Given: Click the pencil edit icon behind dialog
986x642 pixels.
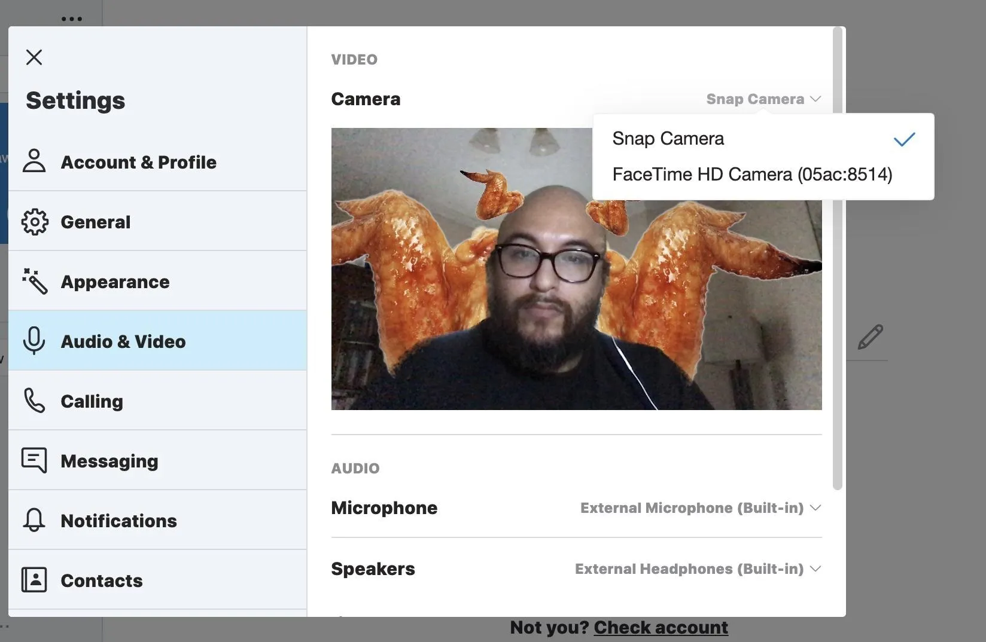Looking at the screenshot, I should coord(871,337).
